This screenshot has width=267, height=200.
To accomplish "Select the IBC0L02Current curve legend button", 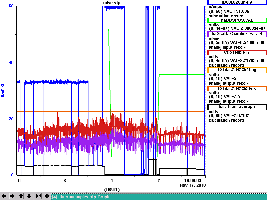I will pos(237,2).
